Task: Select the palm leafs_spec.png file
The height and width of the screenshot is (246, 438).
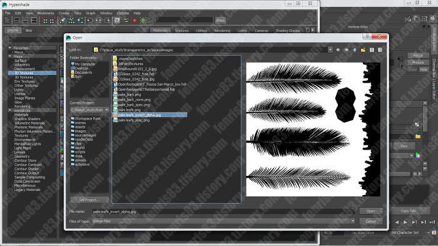Action: [x=133, y=120]
